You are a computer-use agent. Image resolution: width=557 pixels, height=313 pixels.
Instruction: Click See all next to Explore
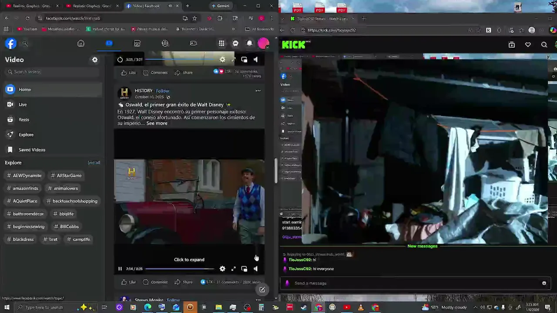[x=94, y=163]
